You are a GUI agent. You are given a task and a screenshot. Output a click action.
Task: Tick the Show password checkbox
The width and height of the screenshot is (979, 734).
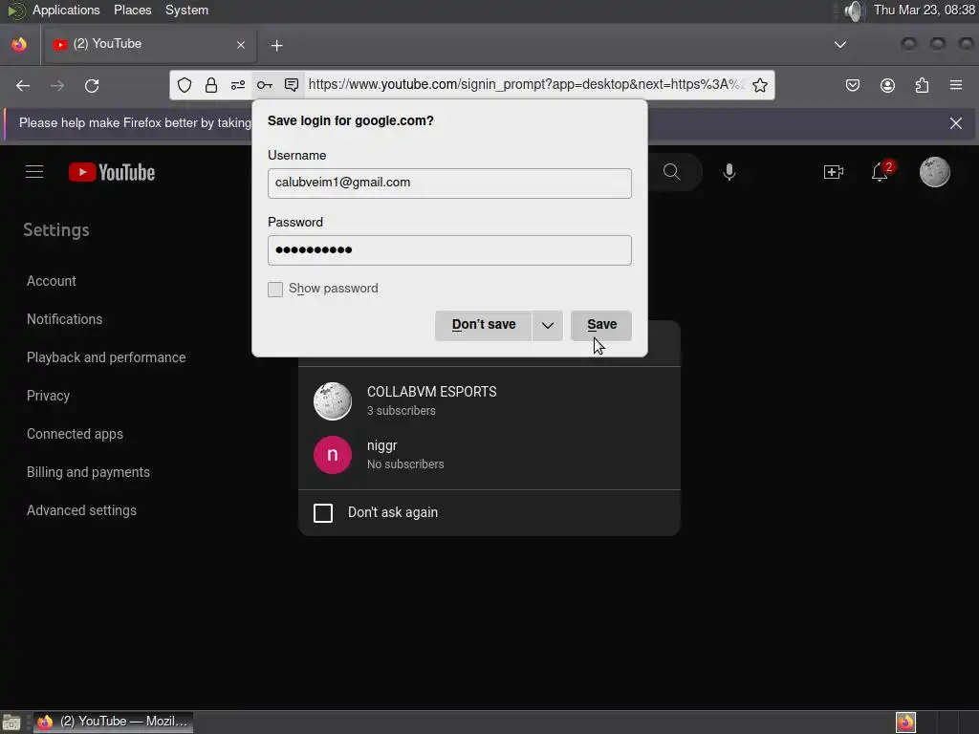[275, 289]
